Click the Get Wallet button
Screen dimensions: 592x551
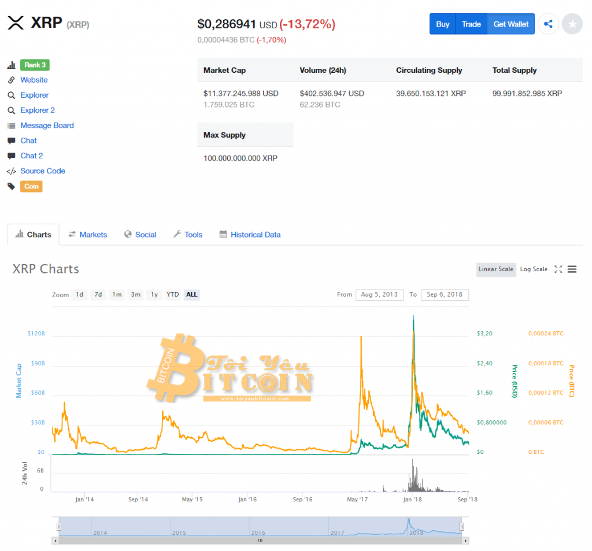(511, 24)
